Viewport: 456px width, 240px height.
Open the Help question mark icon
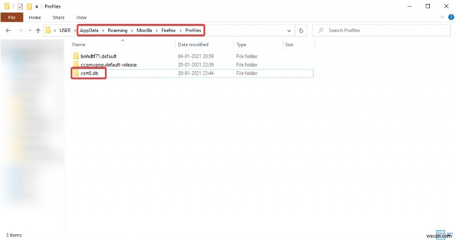(450, 18)
